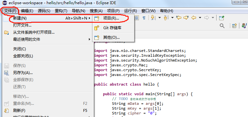The width and height of the screenshot is (248, 117).
Task: Go to next annotation arrow icon
Action: tap(153, 18)
